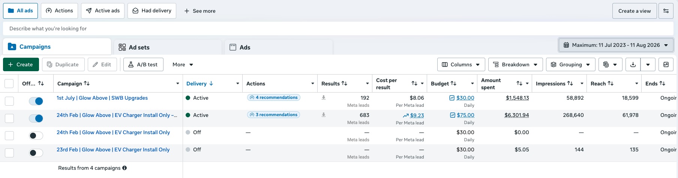678x178 pixels.
Task: Click See more views
Action: (199, 11)
